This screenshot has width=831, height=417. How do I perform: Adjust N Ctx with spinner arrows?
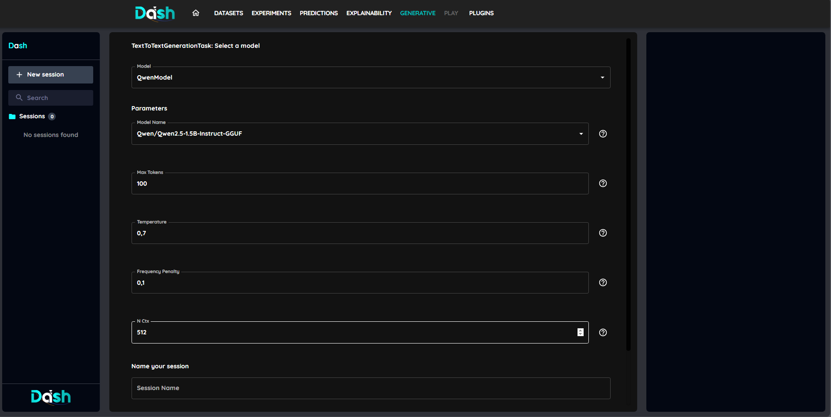point(580,332)
